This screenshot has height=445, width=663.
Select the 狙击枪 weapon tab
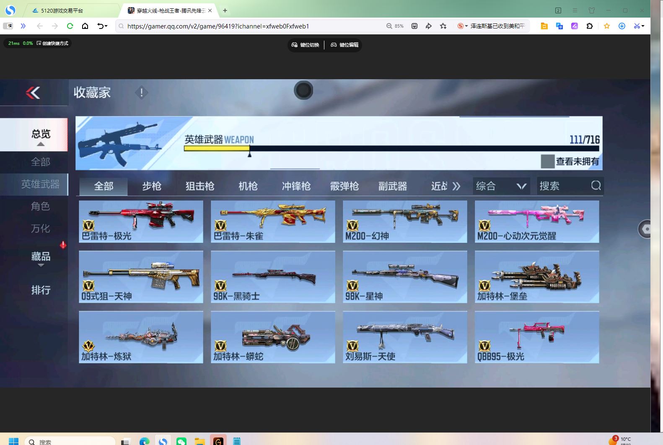[200, 186]
